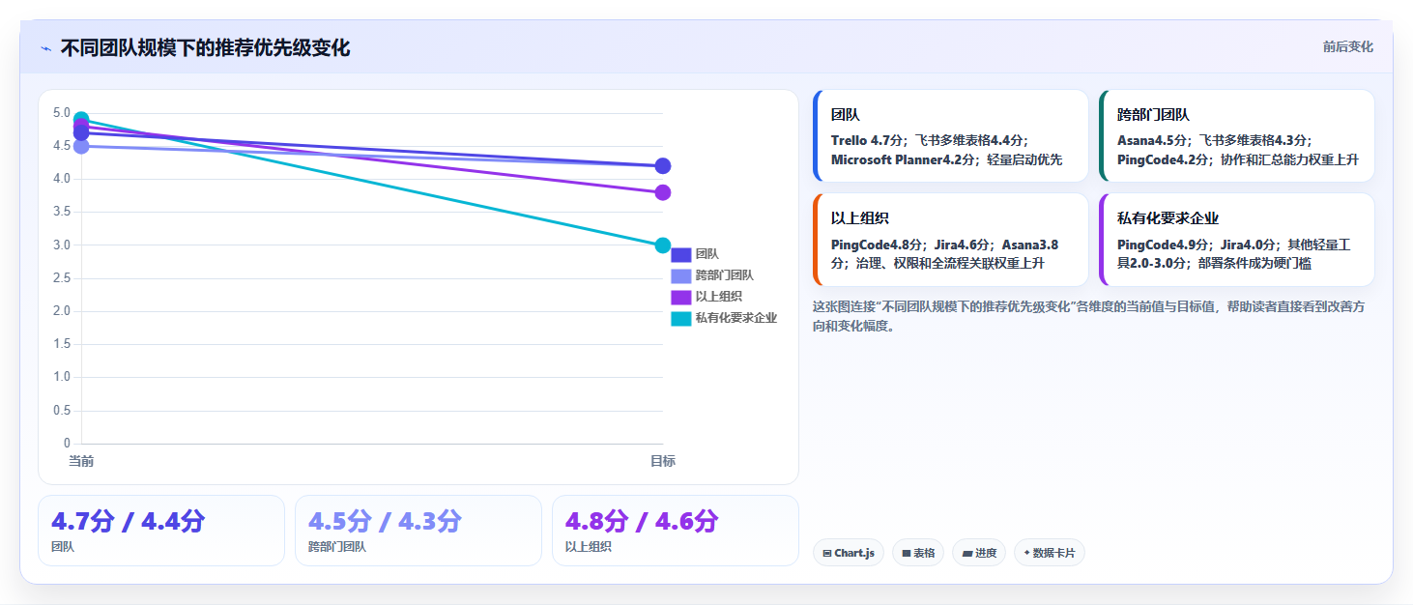The width and height of the screenshot is (1413, 605).
Task: Toggle the 以上组织 legend swatch
Action: point(681,297)
